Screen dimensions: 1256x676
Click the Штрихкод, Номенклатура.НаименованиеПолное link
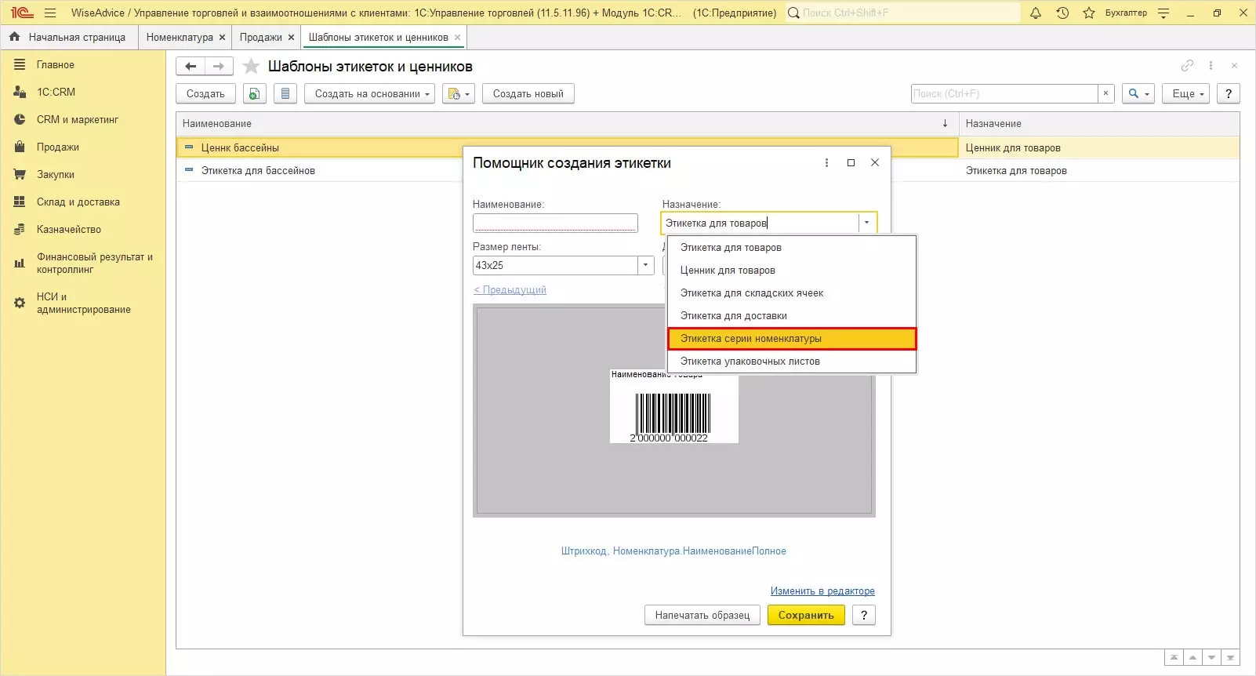click(x=673, y=551)
